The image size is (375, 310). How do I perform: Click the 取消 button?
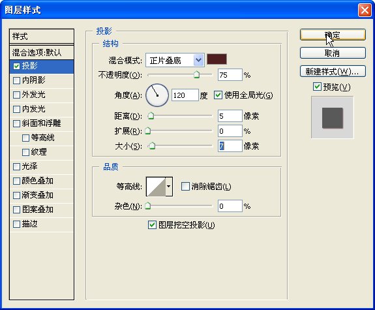point(333,53)
